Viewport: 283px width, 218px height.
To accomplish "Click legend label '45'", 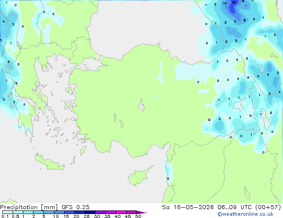I will [128, 216].
